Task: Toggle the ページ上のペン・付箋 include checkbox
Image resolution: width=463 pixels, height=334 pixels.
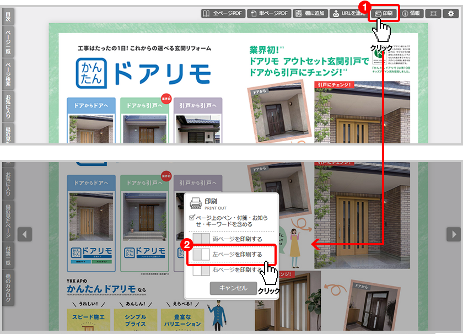Action: (191, 218)
